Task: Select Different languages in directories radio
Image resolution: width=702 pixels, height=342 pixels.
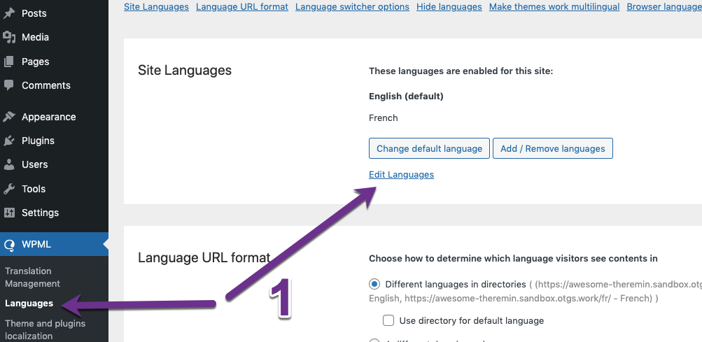Action: coord(374,284)
